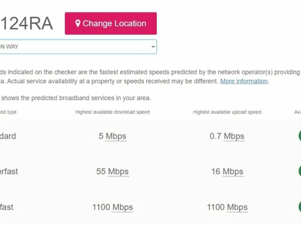Click the 1100 Mbps download speed value
301x225 pixels.
112,207
